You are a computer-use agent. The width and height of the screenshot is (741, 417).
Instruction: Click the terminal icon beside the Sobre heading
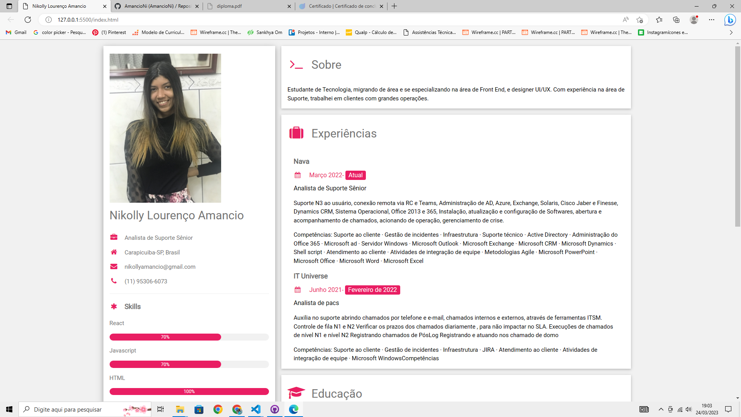pyautogui.click(x=296, y=65)
